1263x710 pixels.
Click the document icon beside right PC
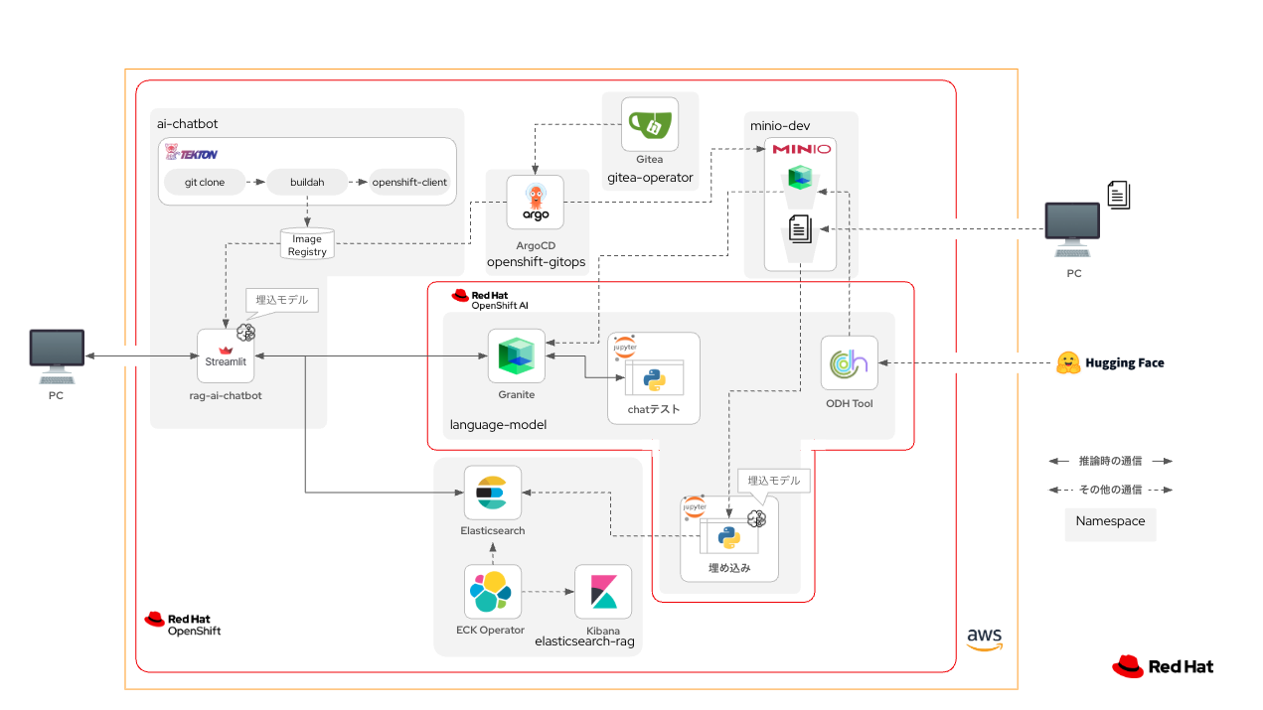1119,195
